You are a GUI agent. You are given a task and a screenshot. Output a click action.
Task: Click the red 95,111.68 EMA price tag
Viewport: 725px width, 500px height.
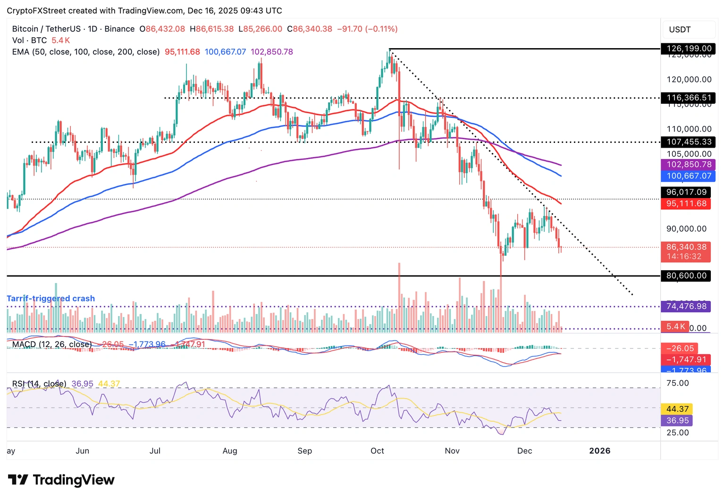(x=686, y=204)
